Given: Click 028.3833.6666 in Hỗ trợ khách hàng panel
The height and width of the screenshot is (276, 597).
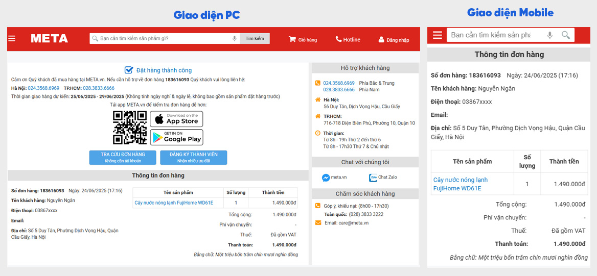Looking at the screenshot, I should (339, 90).
